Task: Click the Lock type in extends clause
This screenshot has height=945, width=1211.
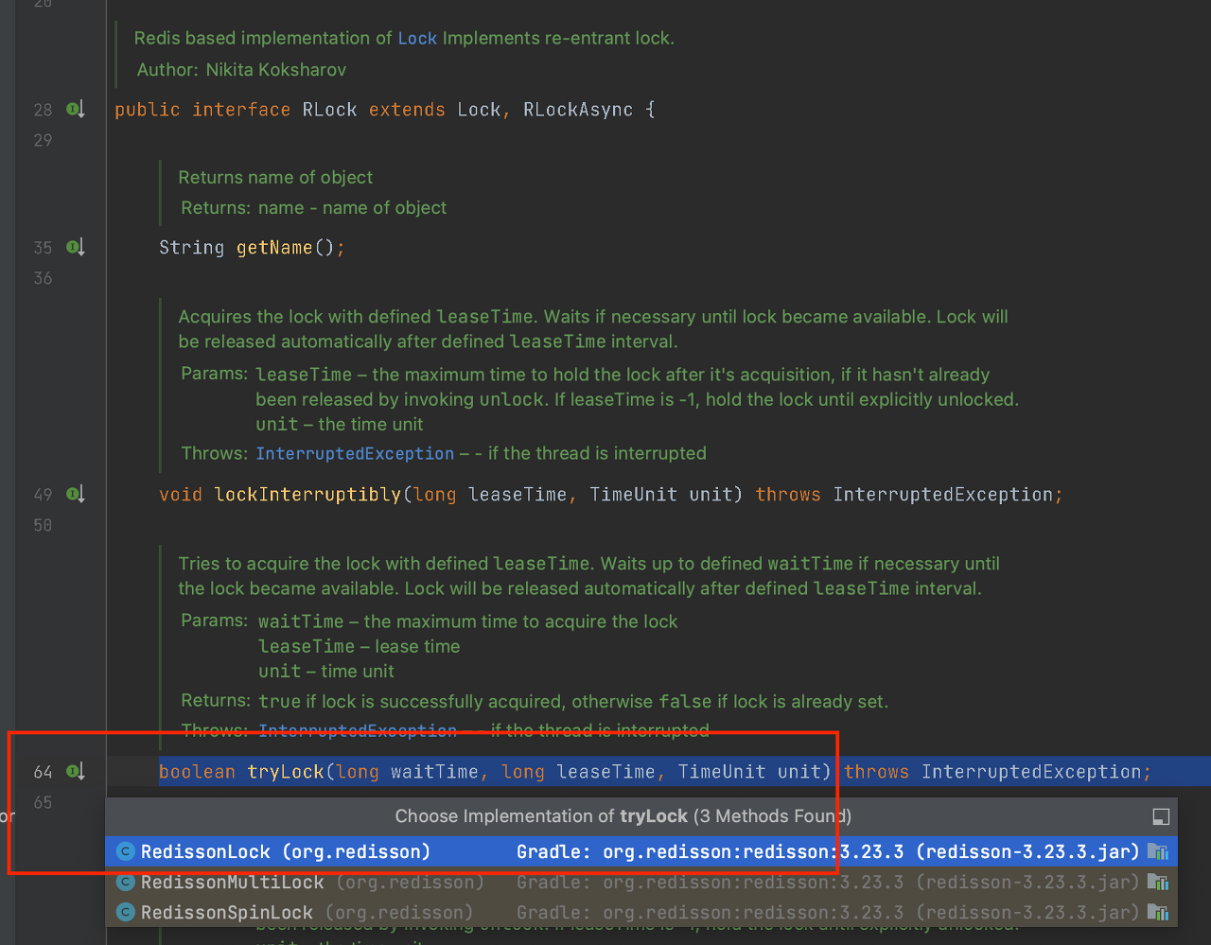Action: coord(479,110)
